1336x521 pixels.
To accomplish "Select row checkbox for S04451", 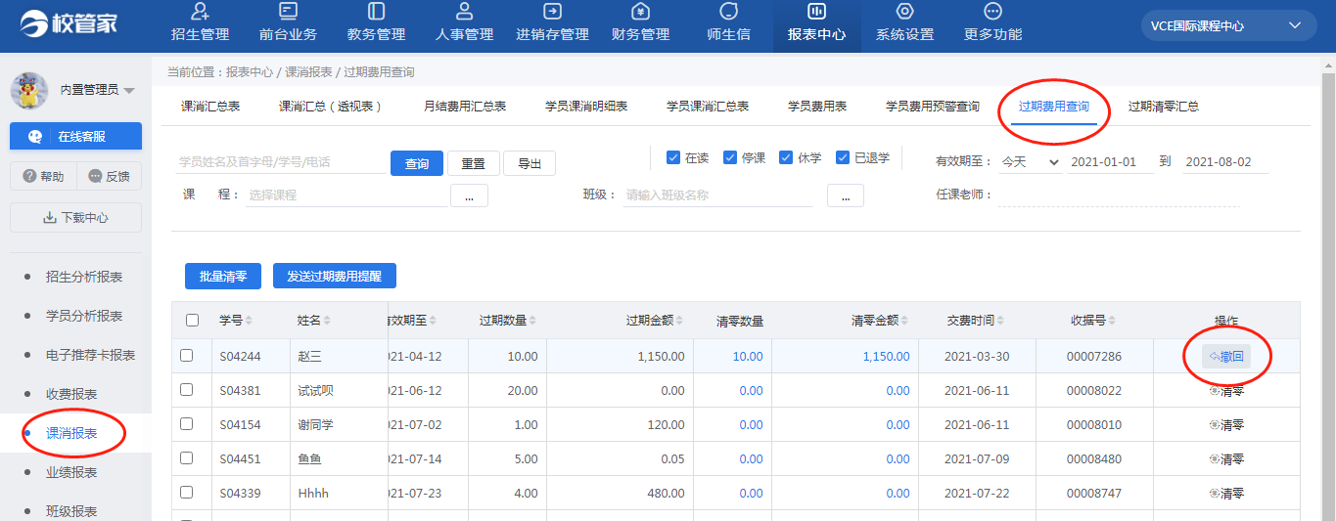I will coord(187,458).
